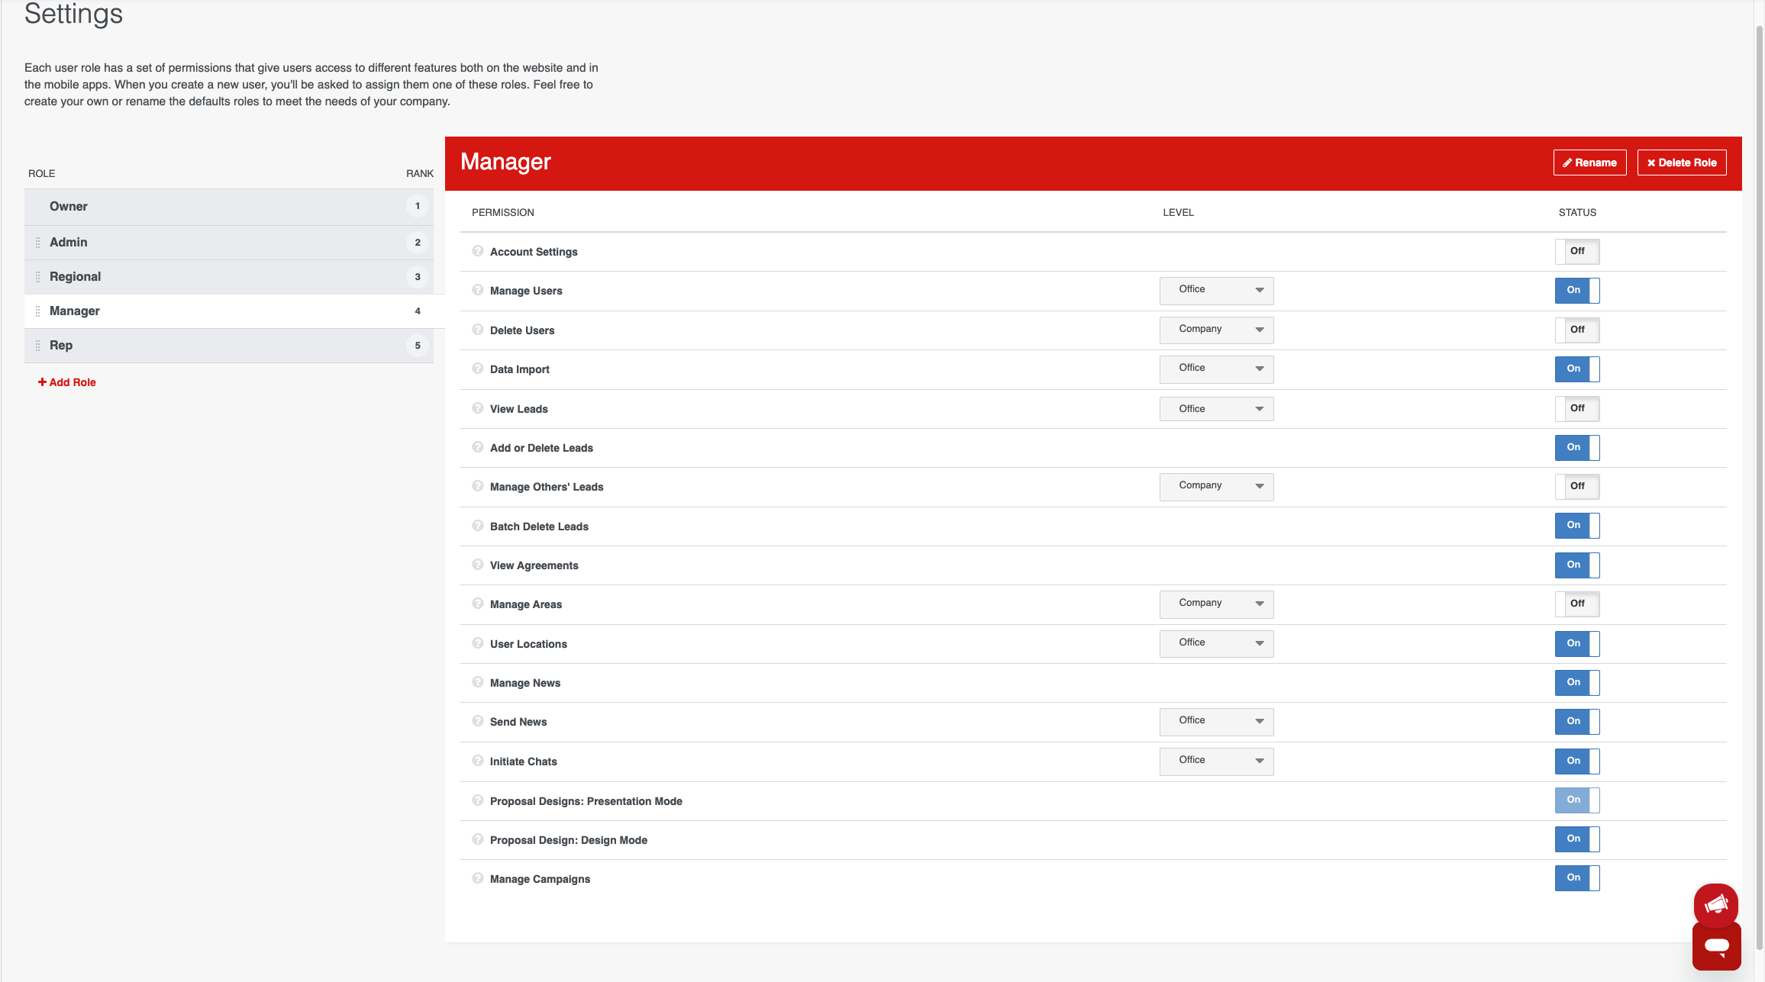Open Manage Areas level dropdown
1765x982 pixels.
(x=1216, y=604)
